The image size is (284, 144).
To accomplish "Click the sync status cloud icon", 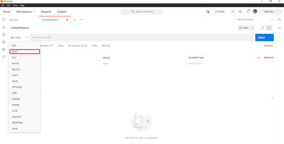I will (x=208, y=12).
